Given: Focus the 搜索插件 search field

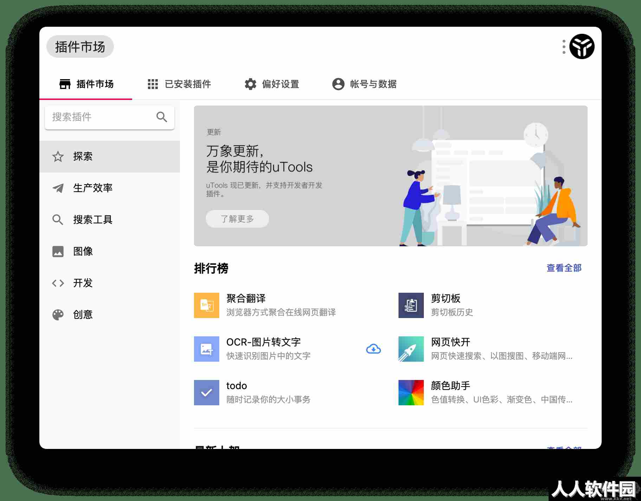Looking at the screenshot, I should [x=110, y=117].
